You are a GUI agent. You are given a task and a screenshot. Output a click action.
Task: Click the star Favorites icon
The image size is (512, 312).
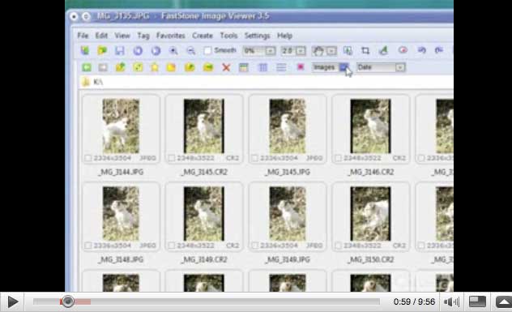[x=155, y=67]
